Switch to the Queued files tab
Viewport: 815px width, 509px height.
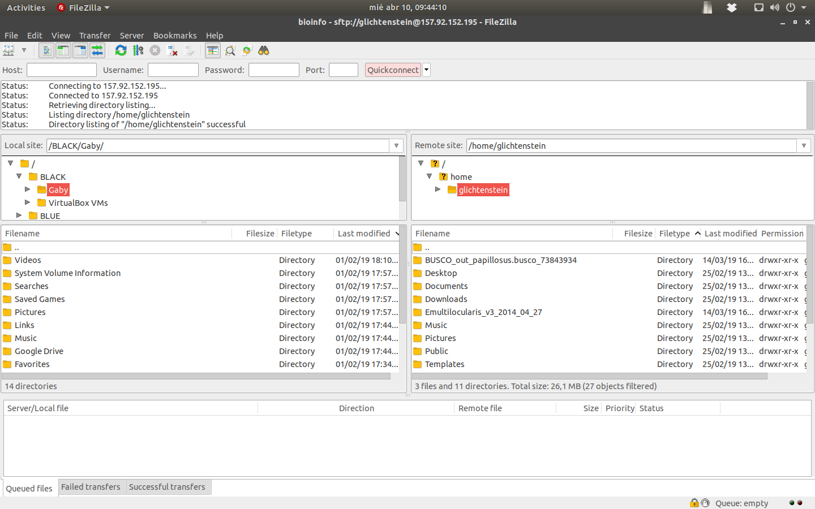pyautogui.click(x=29, y=488)
